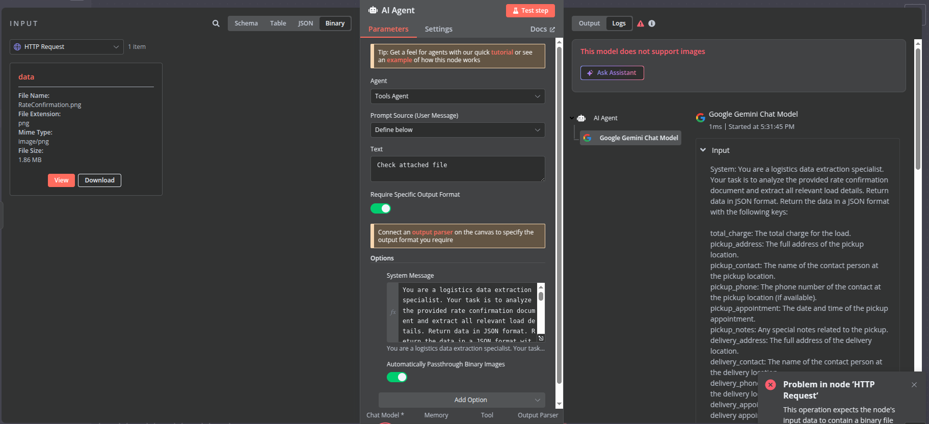Viewport: 929px width, 424px height.
Task: Click the fx expression icon in System Message
Action: tap(393, 312)
